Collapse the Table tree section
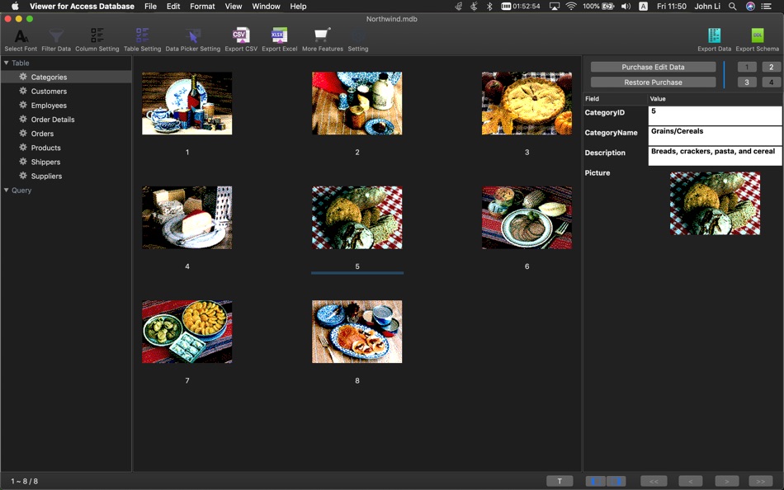Screen dimensions: 784x490 pyautogui.click(x=7, y=63)
